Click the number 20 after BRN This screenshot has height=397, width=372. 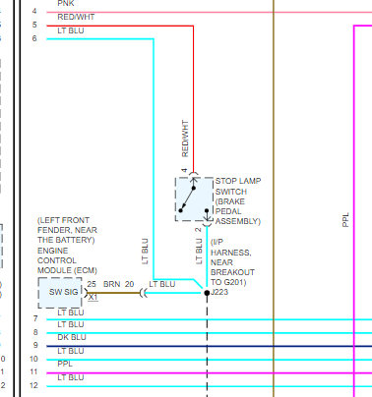[129, 284]
